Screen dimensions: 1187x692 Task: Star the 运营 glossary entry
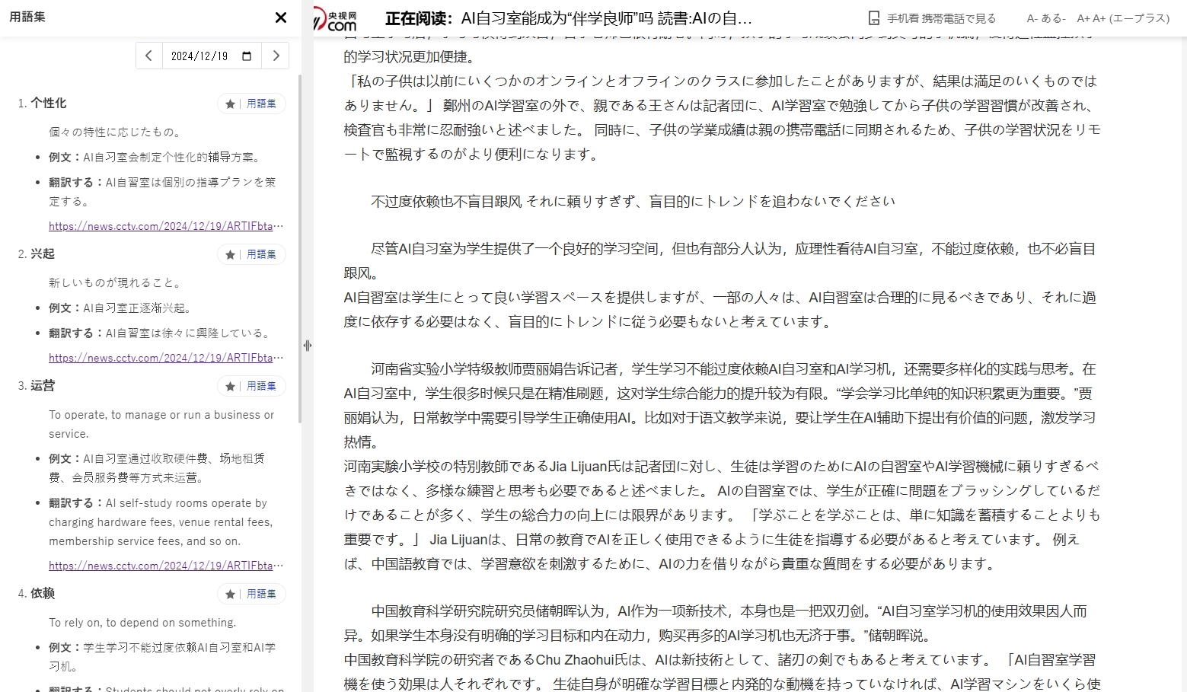230,387
